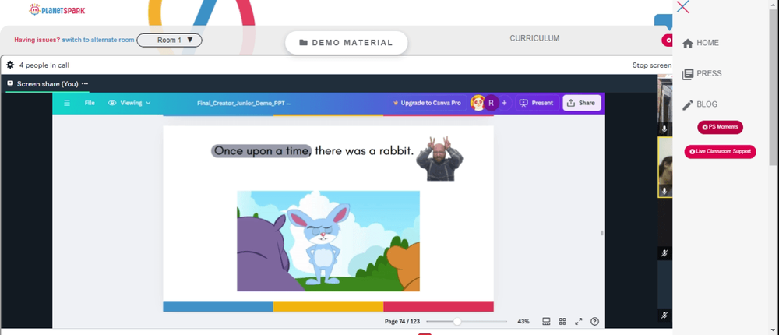Click the Canva zoom slider handle
The width and height of the screenshot is (779, 335).
[457, 322]
